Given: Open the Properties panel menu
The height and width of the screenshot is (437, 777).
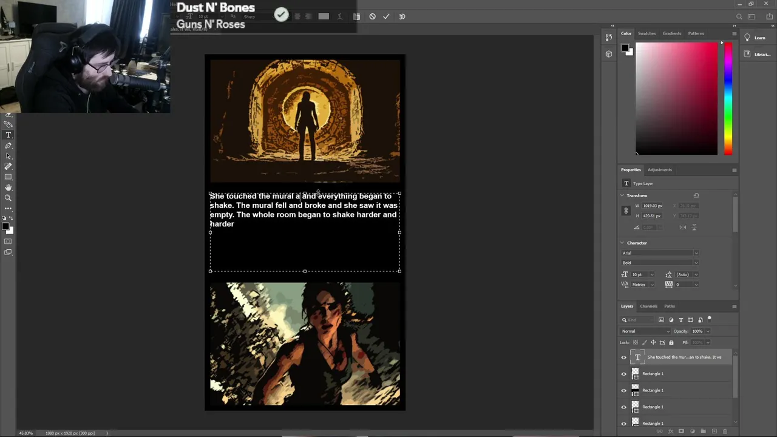Looking at the screenshot, I should [x=734, y=170].
